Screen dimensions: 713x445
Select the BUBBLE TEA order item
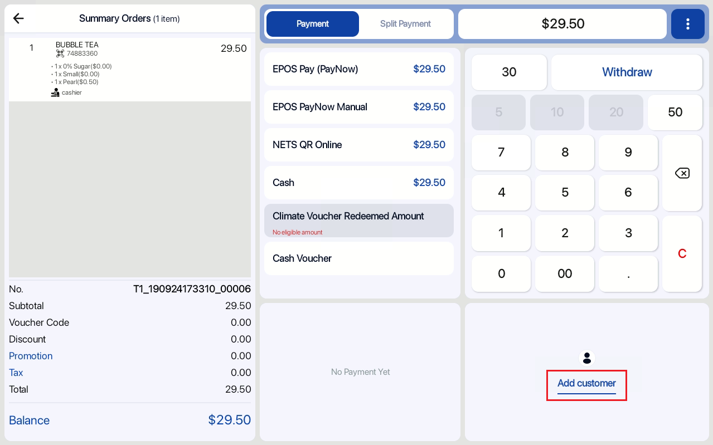coord(130,70)
